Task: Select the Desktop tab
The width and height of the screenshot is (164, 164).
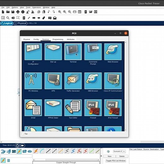Action: click(45, 39)
